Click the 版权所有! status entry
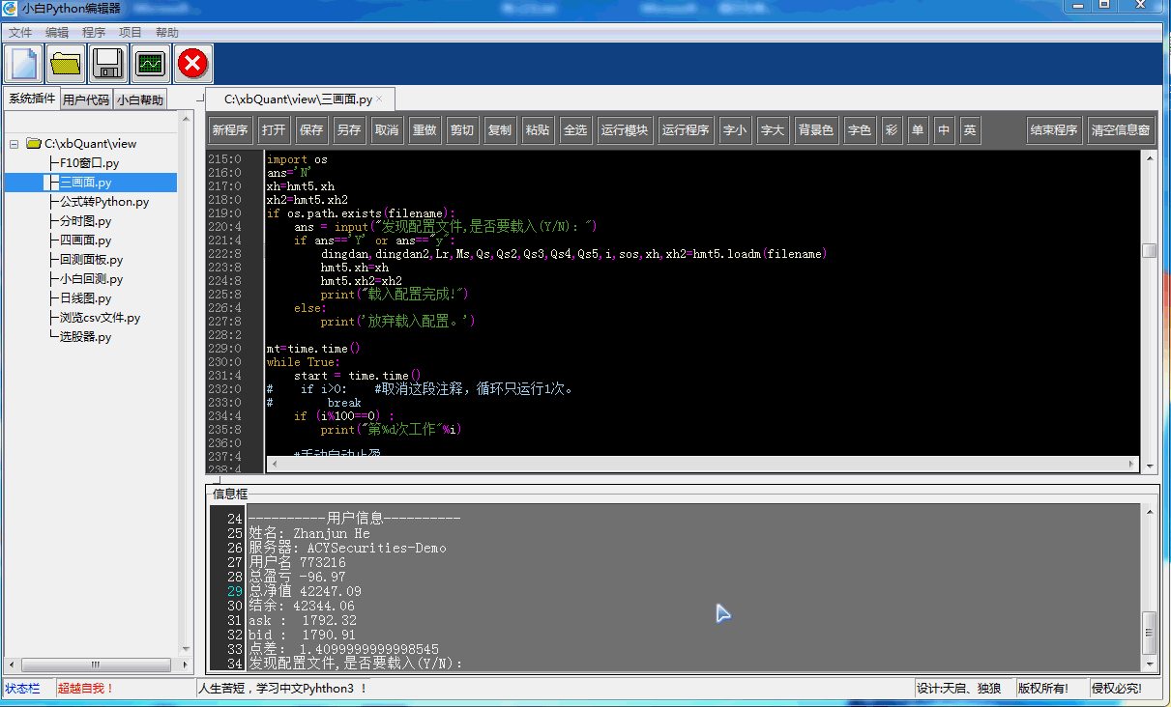This screenshot has width=1171, height=707. [1043, 689]
